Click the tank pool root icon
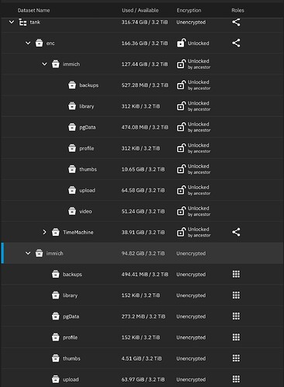Image resolution: width=284 pixels, height=387 pixels. pyautogui.click(x=23, y=22)
